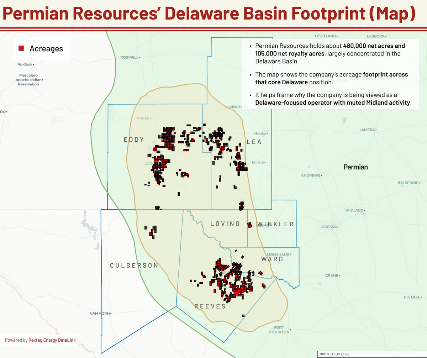Viewport: 427px width, 358px height.
Task: Click the LEA county label
Action: coord(254,142)
